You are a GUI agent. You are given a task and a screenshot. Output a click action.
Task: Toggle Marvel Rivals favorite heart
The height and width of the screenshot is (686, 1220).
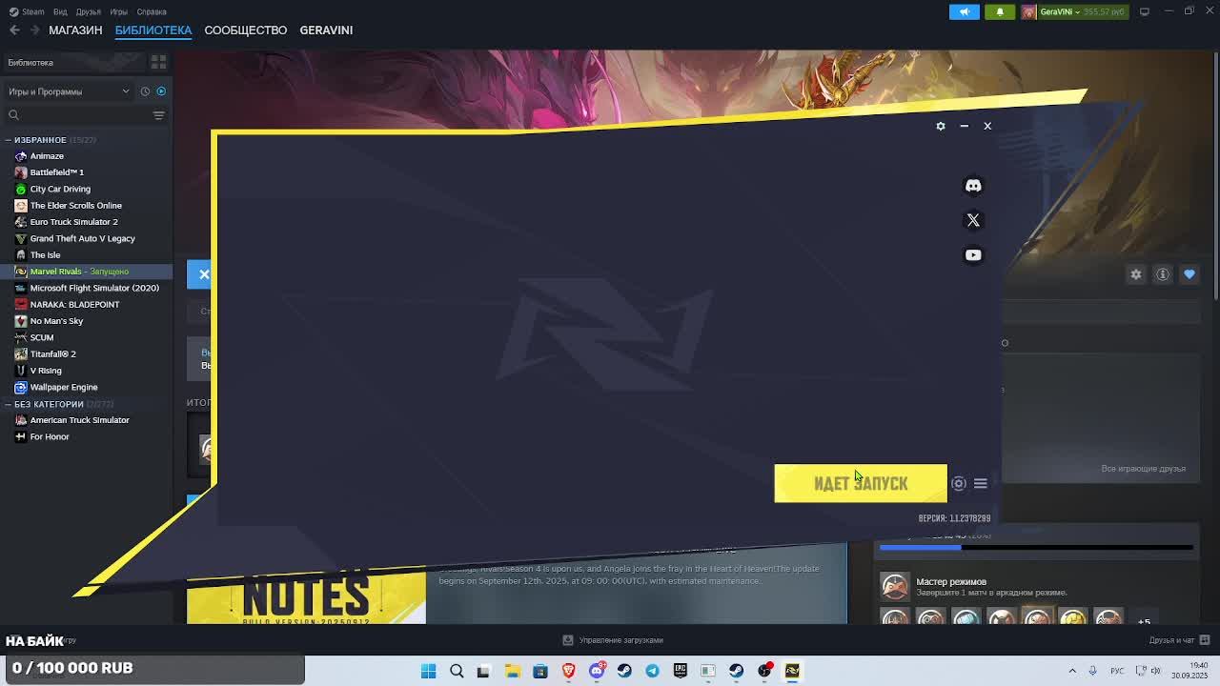1189,274
